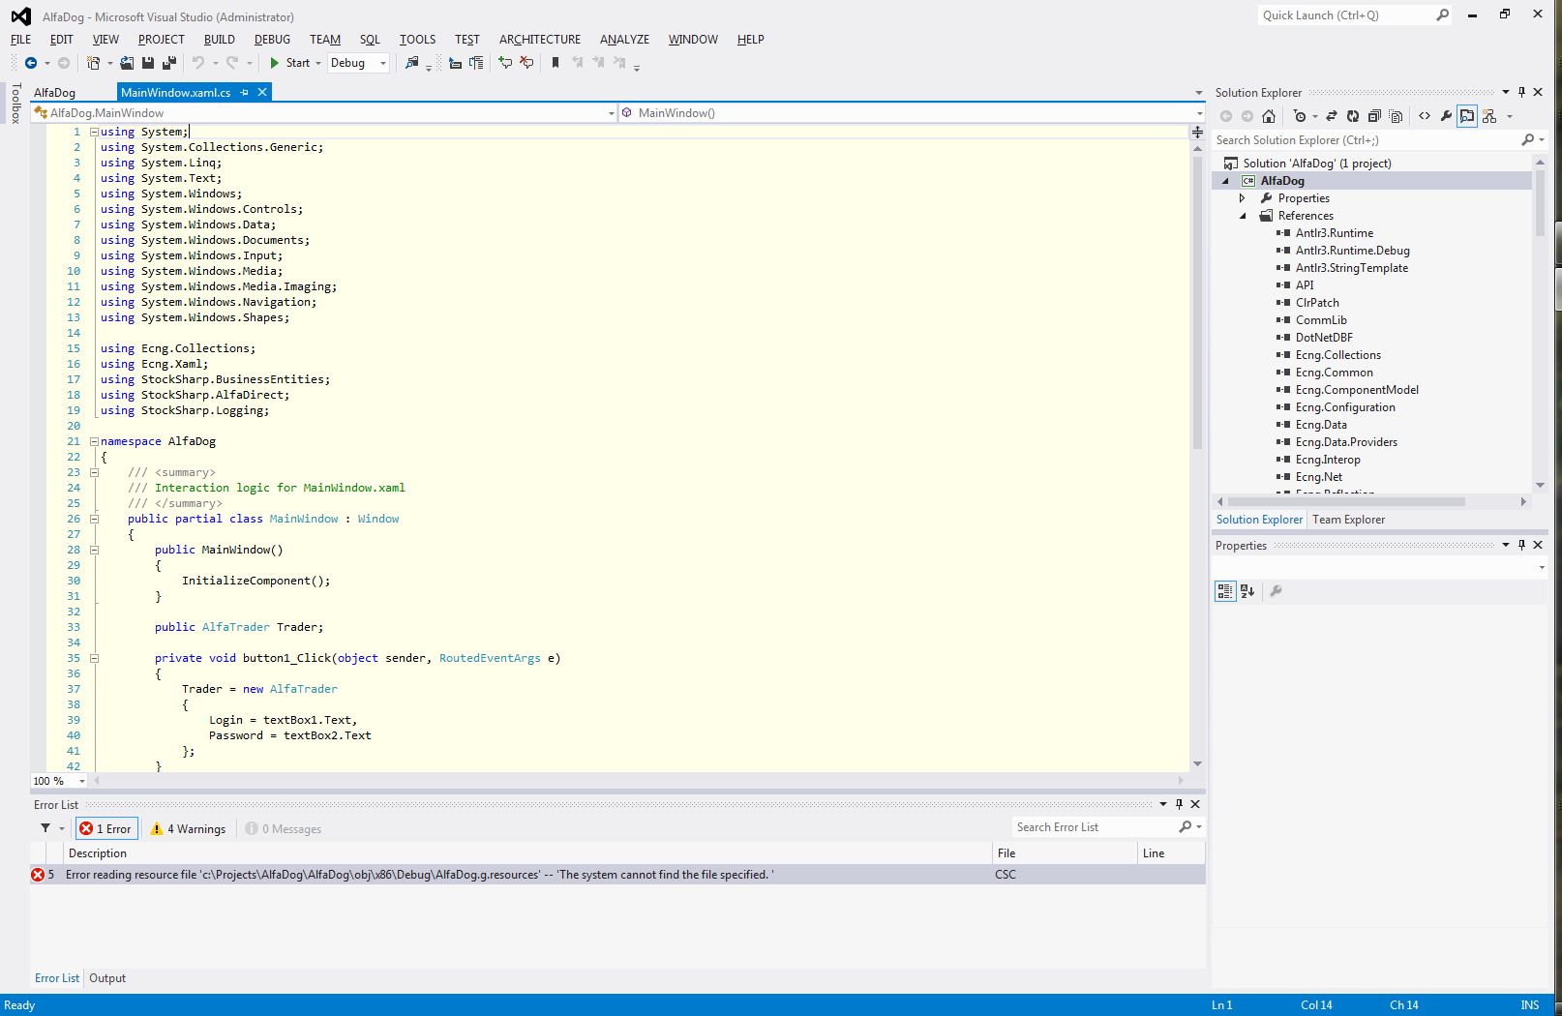Viewport: 1562px width, 1016px height.
Task: Open the Start button dropdown arrow
Action: pyautogui.click(x=318, y=63)
